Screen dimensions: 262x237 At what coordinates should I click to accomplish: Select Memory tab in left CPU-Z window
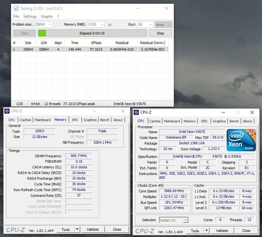(x=61, y=120)
